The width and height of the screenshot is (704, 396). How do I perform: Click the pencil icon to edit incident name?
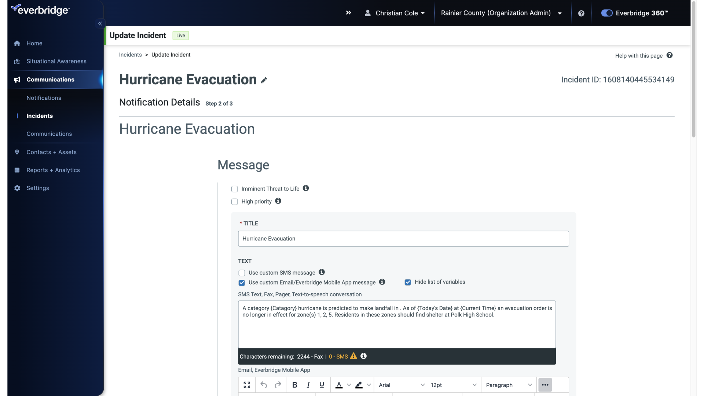[x=264, y=80]
